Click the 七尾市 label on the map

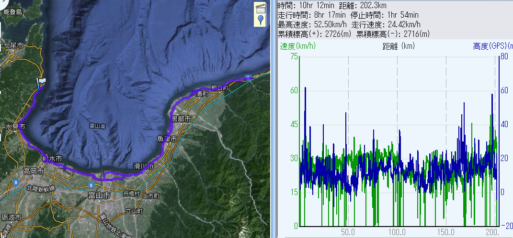click(13, 45)
